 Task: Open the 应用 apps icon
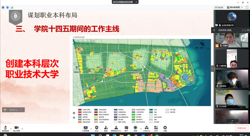156,128
